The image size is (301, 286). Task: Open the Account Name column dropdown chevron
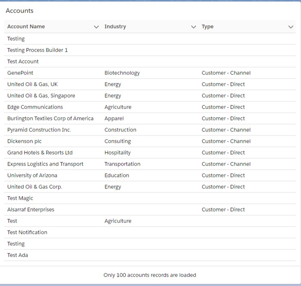point(96,27)
